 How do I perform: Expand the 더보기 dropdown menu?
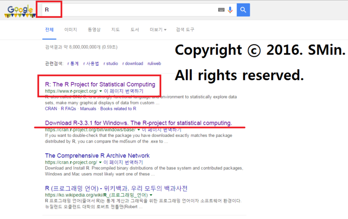click(158, 30)
